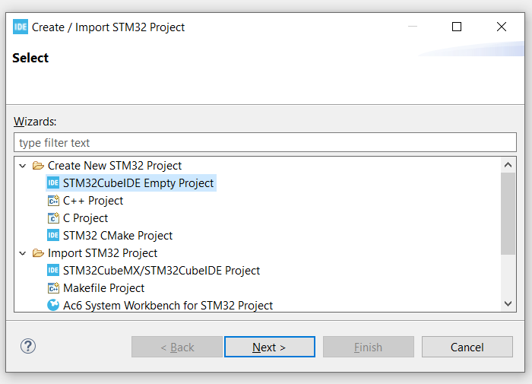This screenshot has width=532, height=384.
Task: Click the wizard filter text field
Action: 264,142
